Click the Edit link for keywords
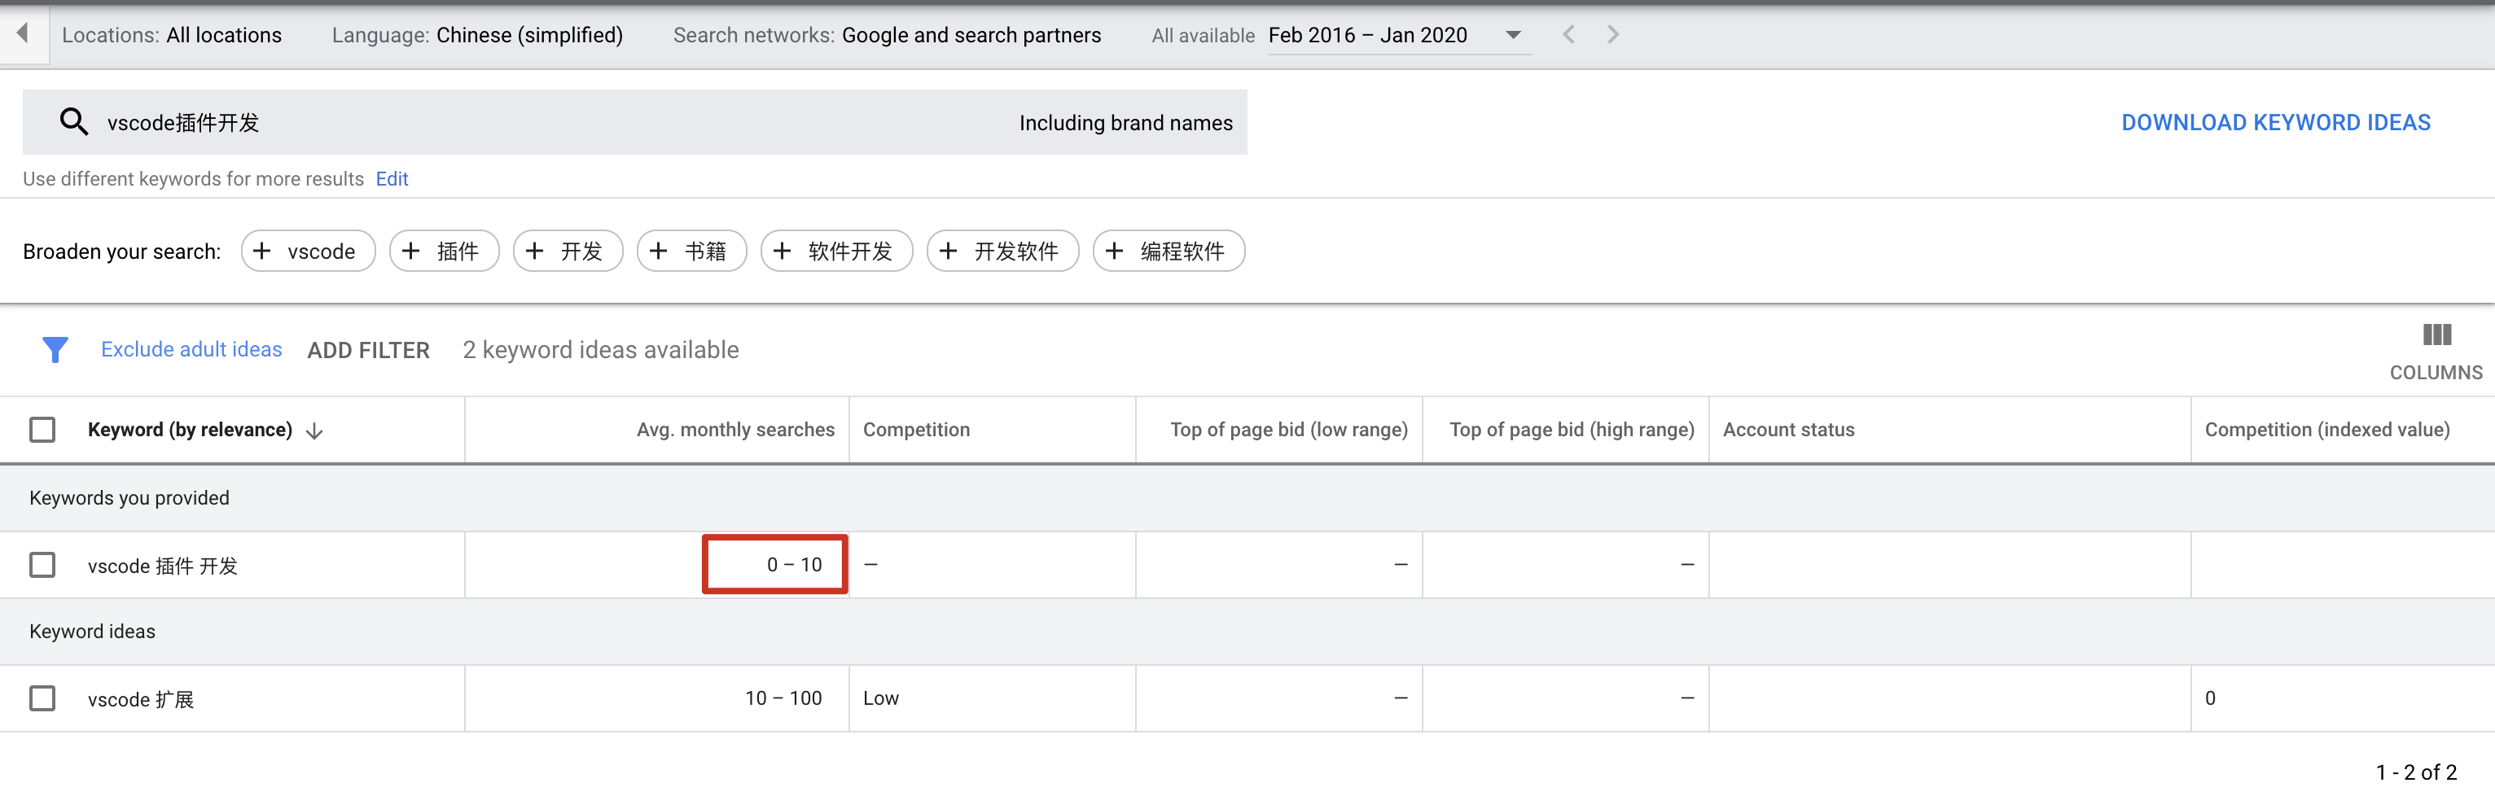Screen dimensions: 2495x809 pyautogui.click(x=392, y=179)
